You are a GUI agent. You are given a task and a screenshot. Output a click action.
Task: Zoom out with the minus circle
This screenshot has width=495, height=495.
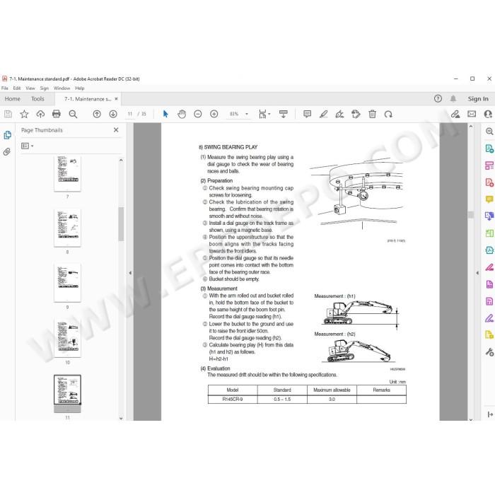[x=198, y=114]
